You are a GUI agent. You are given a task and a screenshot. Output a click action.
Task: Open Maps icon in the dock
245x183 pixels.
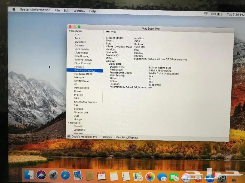pos(138,176)
